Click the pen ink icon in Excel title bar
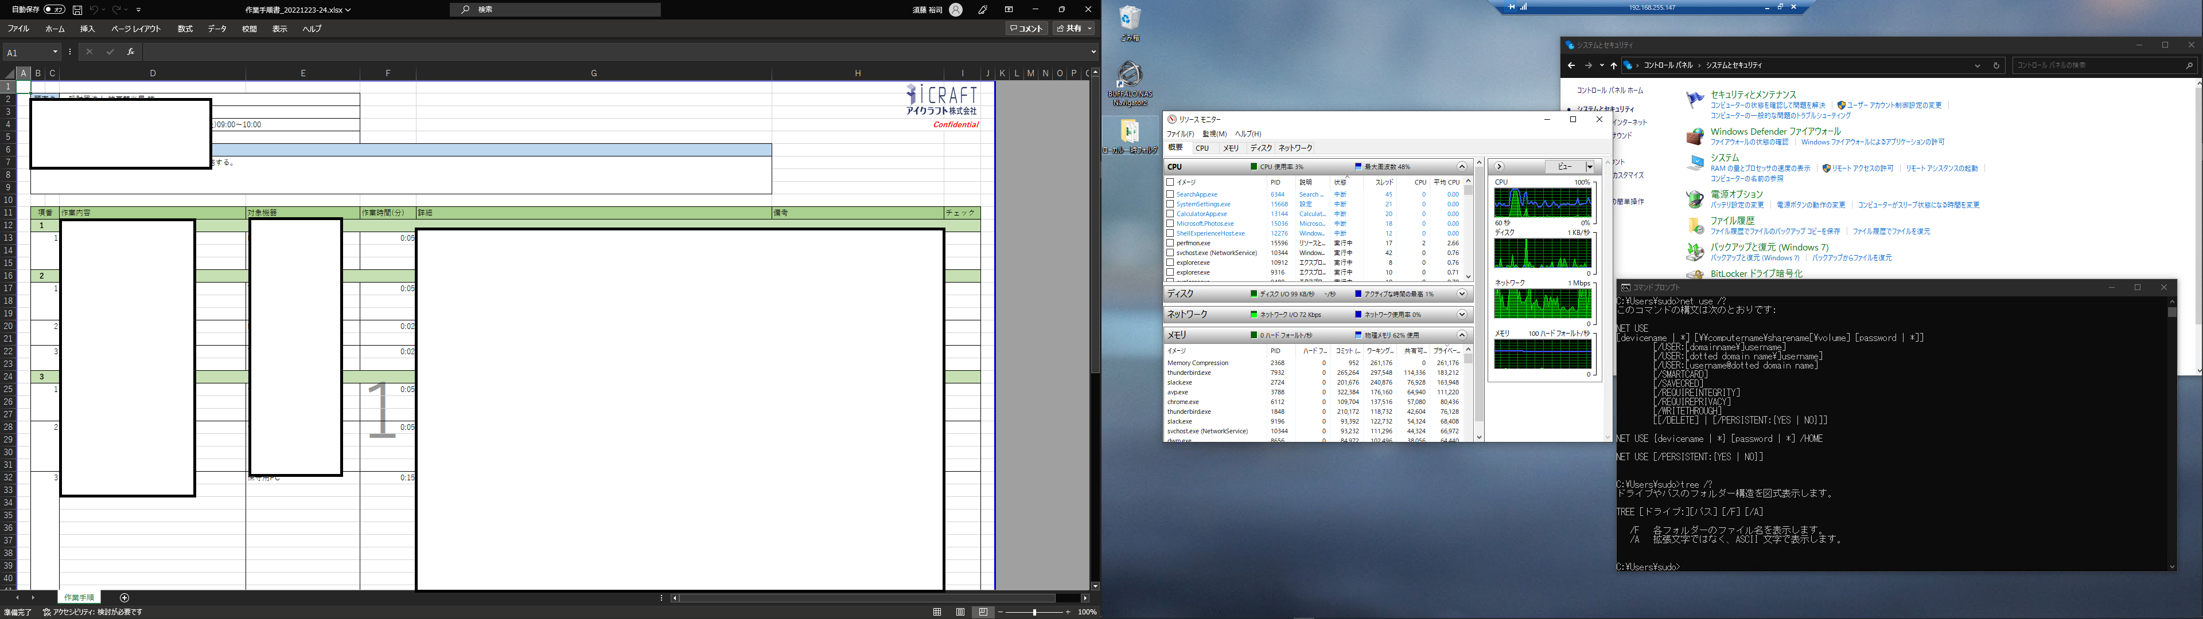This screenshot has height=619, width=2203. pos(983,9)
